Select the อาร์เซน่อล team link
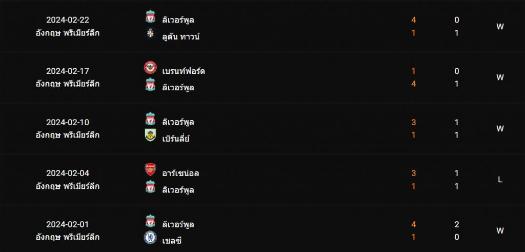Image resolution: width=525 pixels, height=252 pixels. [x=180, y=173]
